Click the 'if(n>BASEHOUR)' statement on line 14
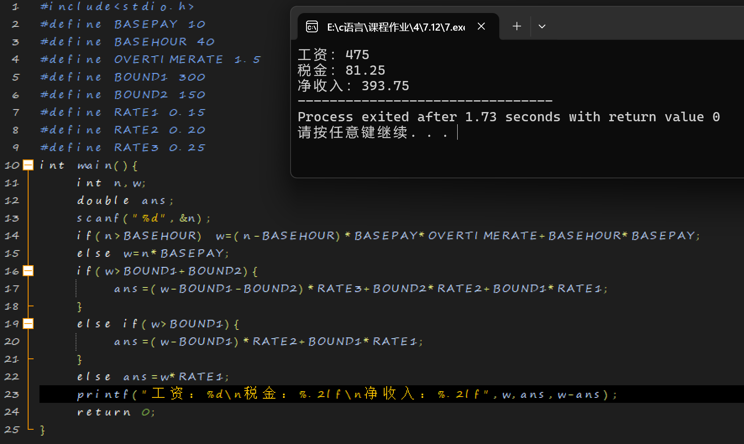The image size is (744, 444). 388,236
